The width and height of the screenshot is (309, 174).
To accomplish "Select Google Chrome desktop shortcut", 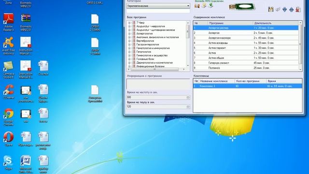I will click(x=9, y=117).
